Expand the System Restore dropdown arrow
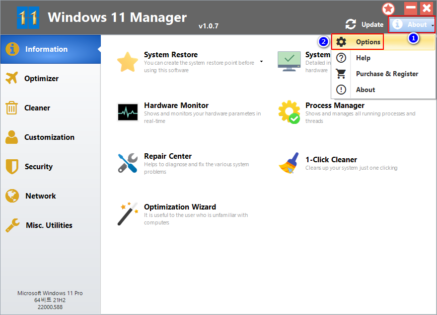Viewport: 437px width, 315px height. (x=261, y=61)
